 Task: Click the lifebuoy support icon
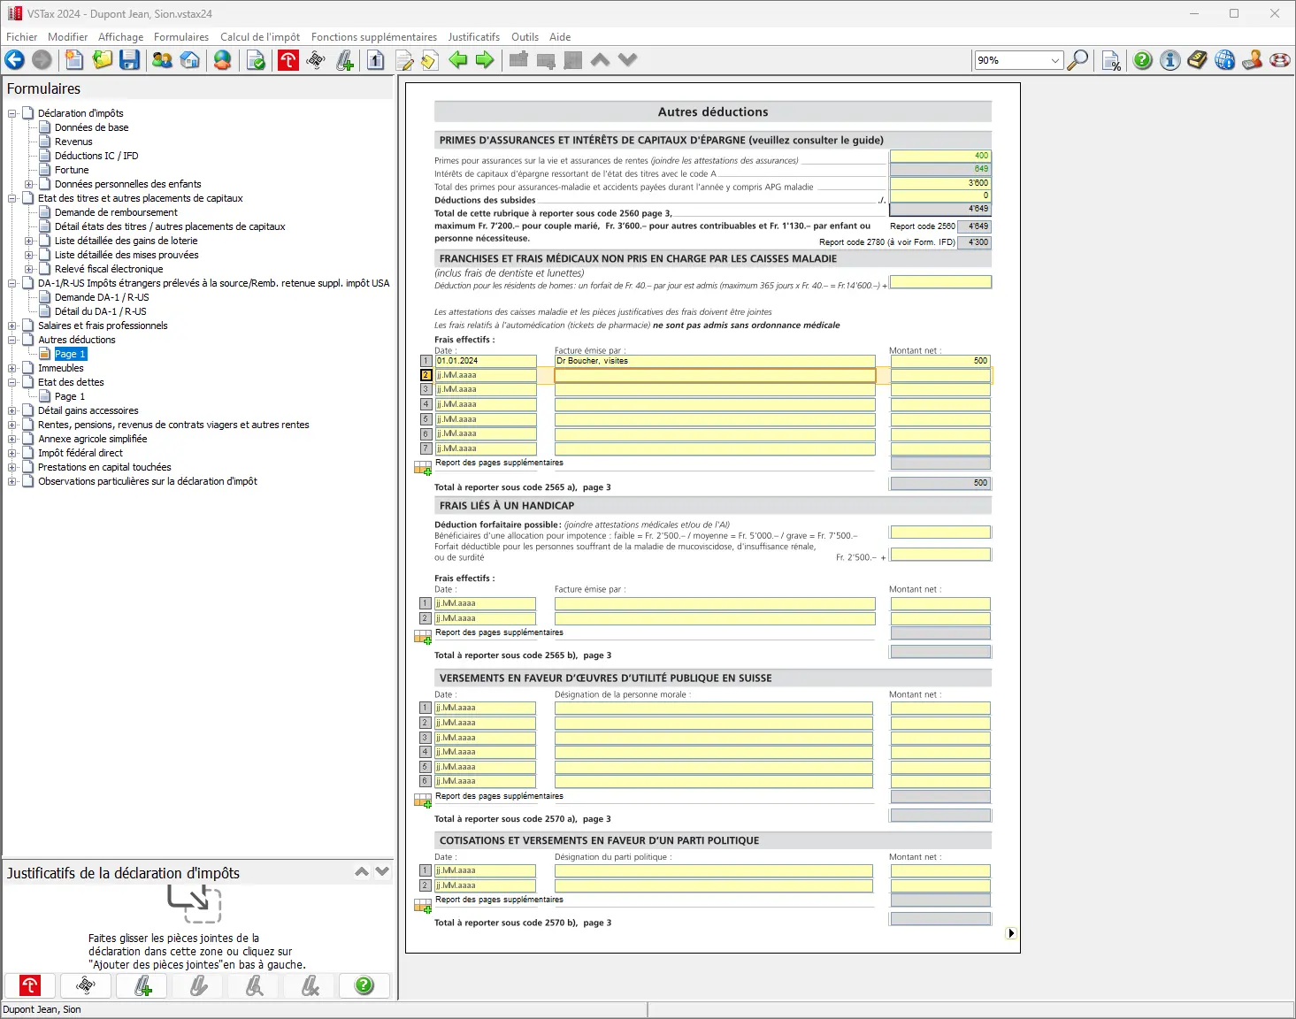click(1279, 60)
